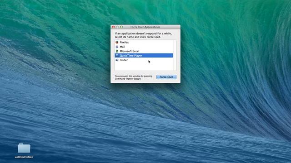Click the Firefox icon in the list
Viewport: 291px width, 163px height.
click(x=117, y=42)
